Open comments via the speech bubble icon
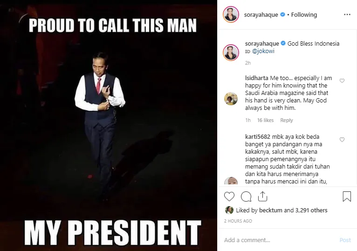The image size is (357, 251). [246, 197]
